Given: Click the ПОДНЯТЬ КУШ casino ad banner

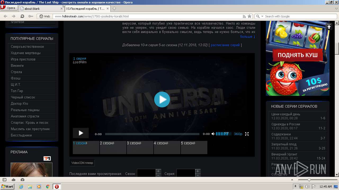Looking at the screenshot, I should click(x=298, y=59).
